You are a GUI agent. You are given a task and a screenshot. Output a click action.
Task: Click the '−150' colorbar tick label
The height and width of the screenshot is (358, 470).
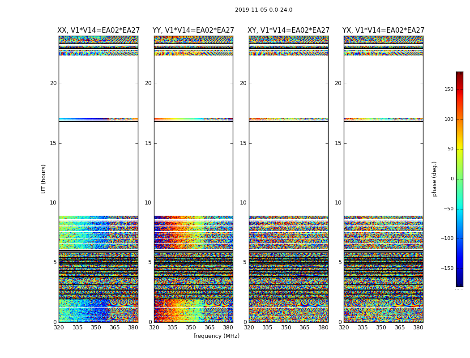447,268
